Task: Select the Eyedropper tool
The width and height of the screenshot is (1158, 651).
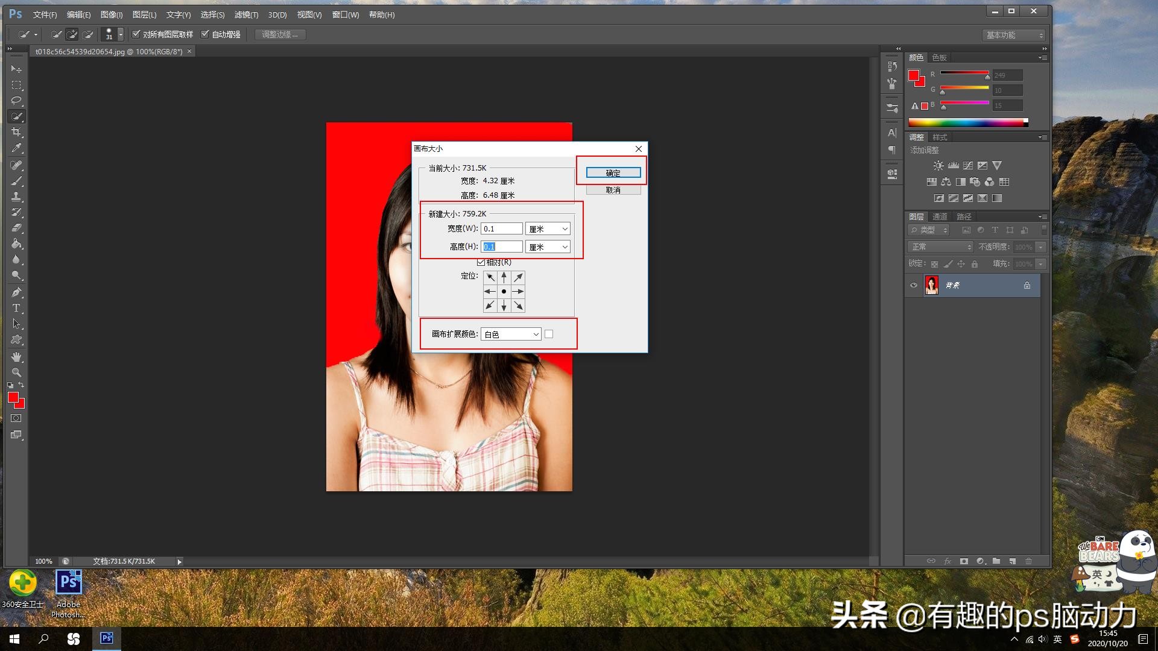Action: pyautogui.click(x=16, y=148)
